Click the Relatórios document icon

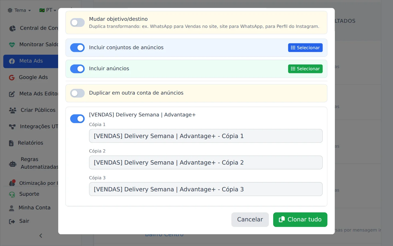coord(11,143)
